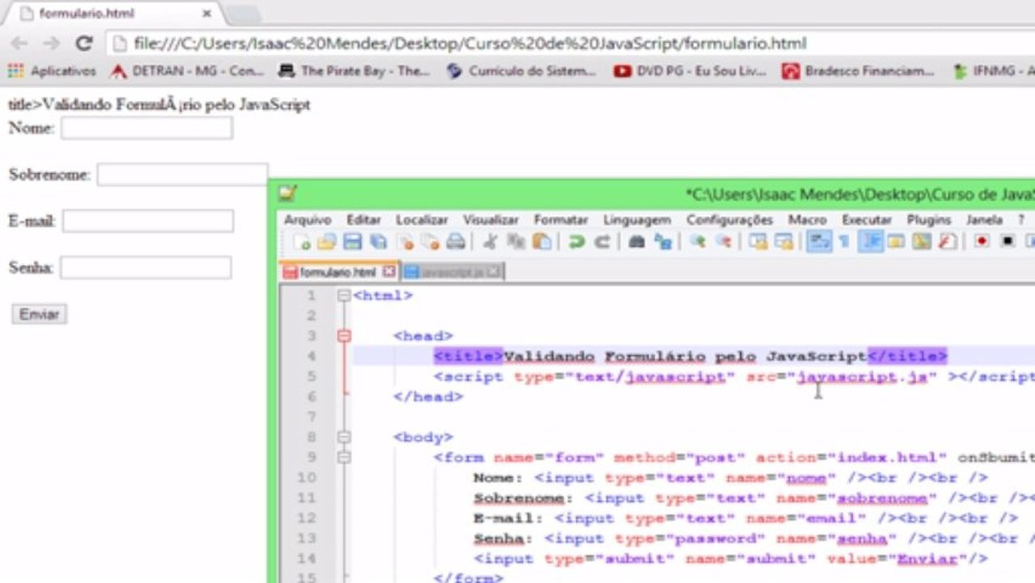Click the Nome text field
Screen dimensions: 1035x583
pos(146,128)
